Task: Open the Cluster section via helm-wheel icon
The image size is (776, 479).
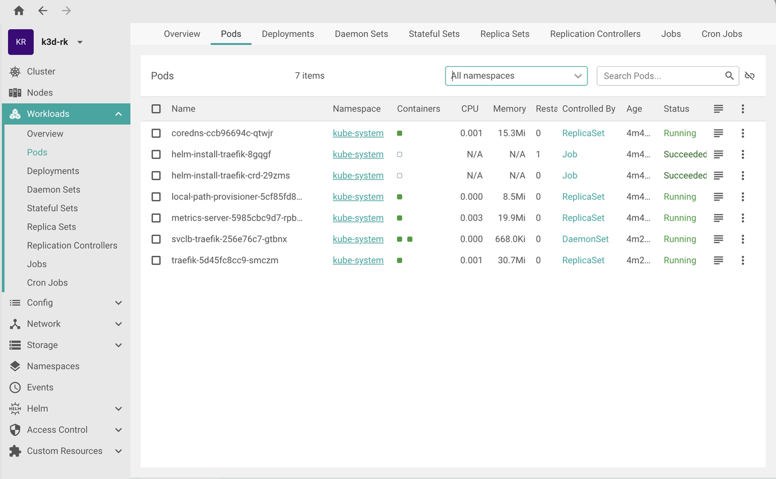Action: pos(15,72)
